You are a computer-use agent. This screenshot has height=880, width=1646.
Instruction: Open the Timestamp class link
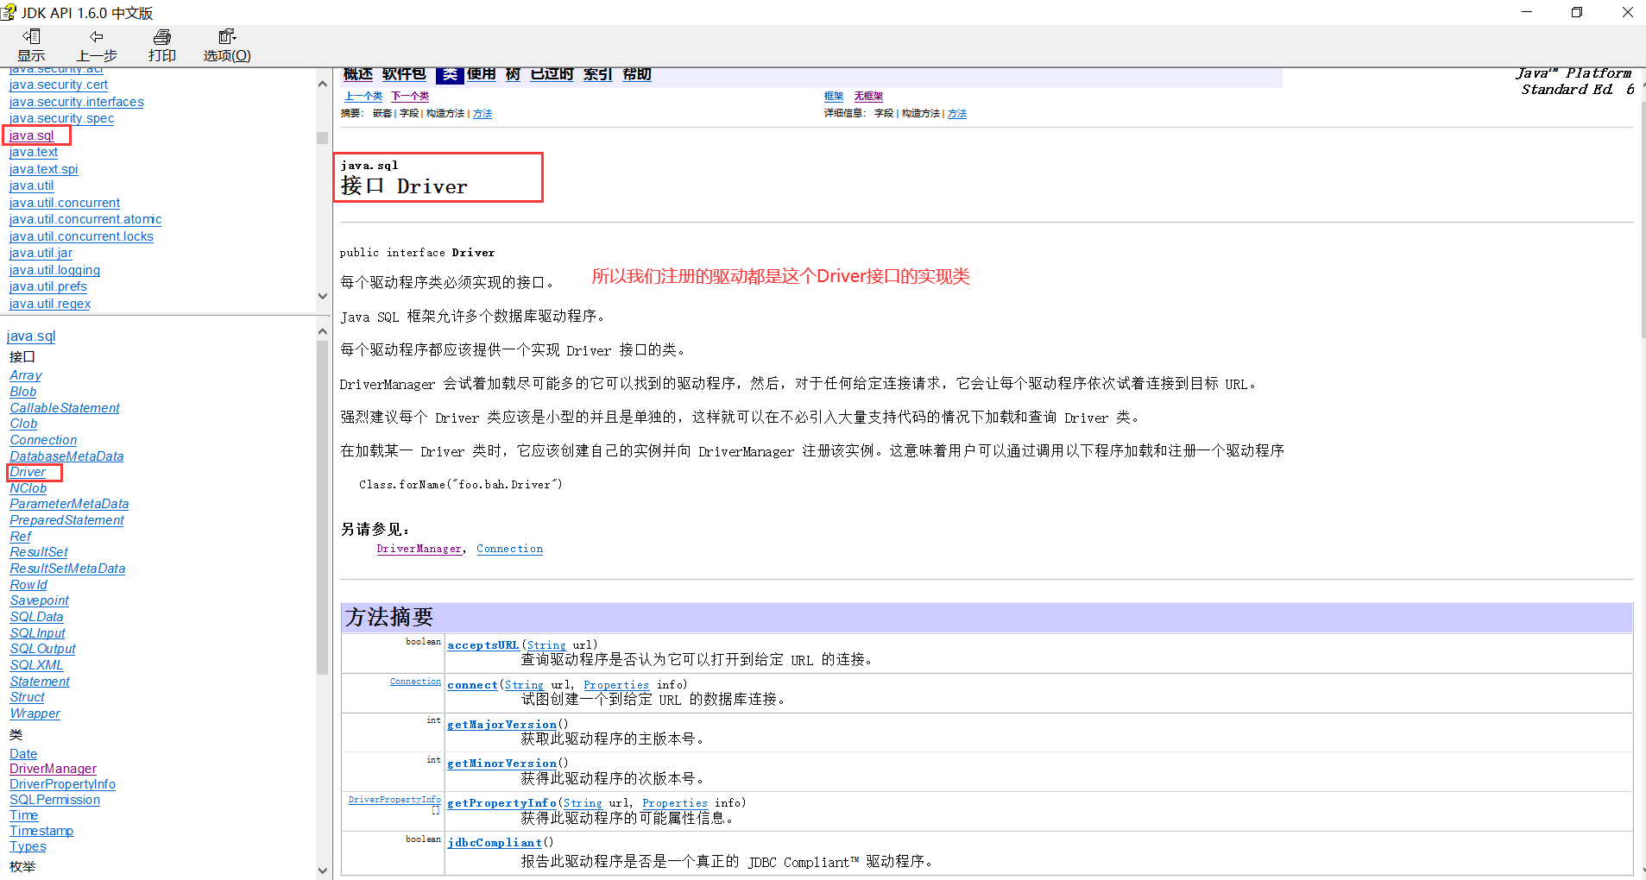(41, 831)
